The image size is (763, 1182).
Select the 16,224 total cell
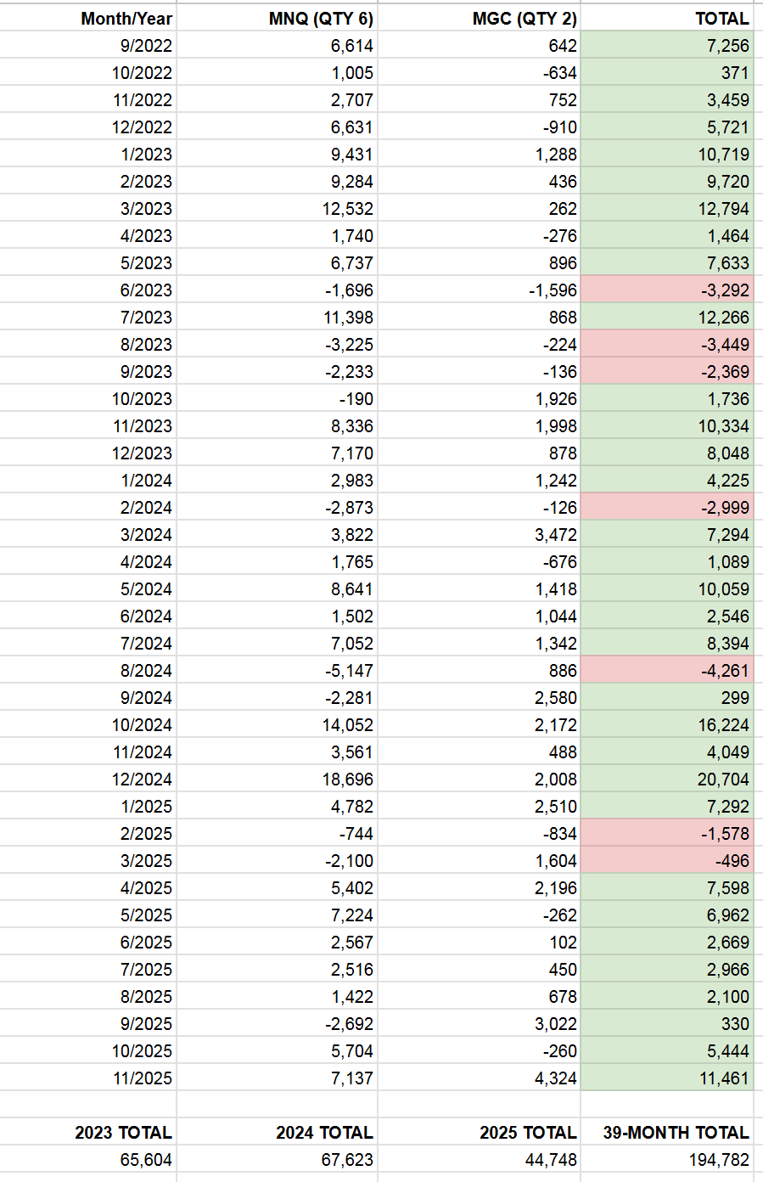point(723,725)
